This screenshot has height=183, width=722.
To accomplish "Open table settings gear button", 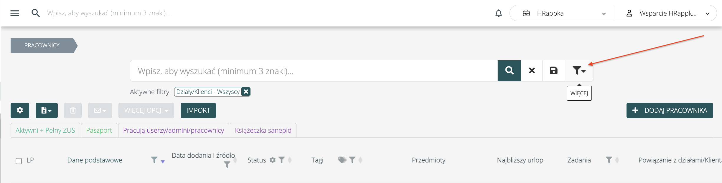I will 20,110.
